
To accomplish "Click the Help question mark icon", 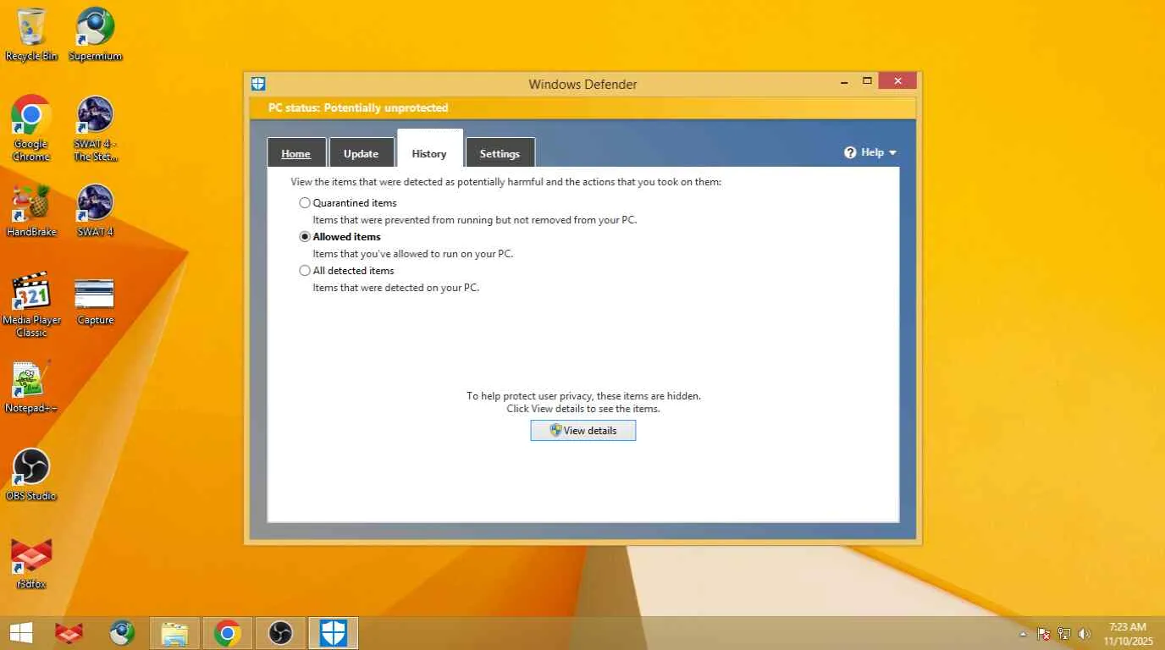I will 850,152.
